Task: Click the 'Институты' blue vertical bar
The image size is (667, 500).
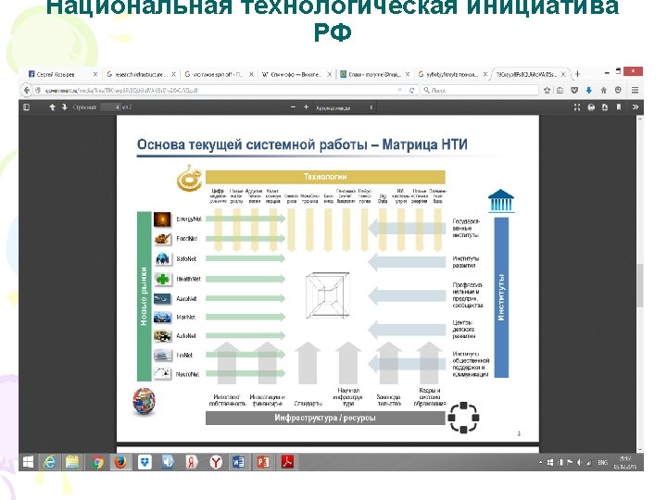Action: pos(501,297)
